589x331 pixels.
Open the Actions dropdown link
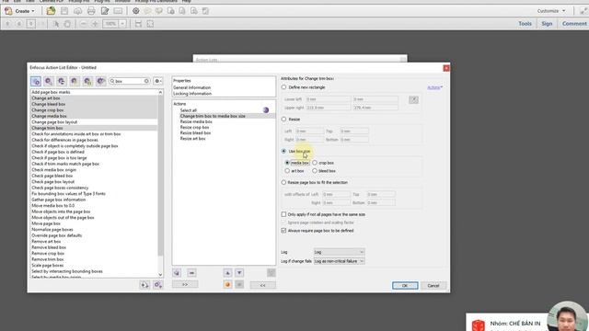[435, 87]
